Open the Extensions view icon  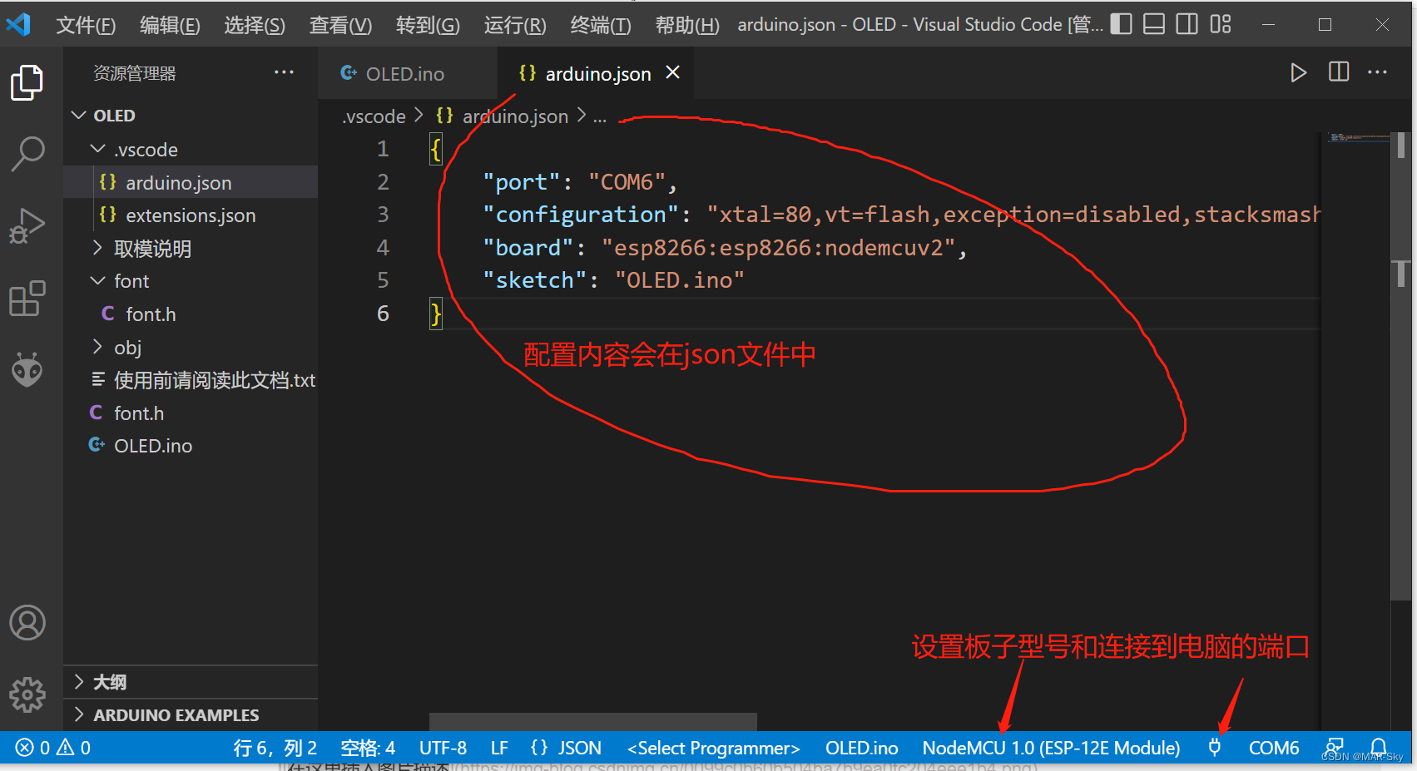[x=27, y=298]
